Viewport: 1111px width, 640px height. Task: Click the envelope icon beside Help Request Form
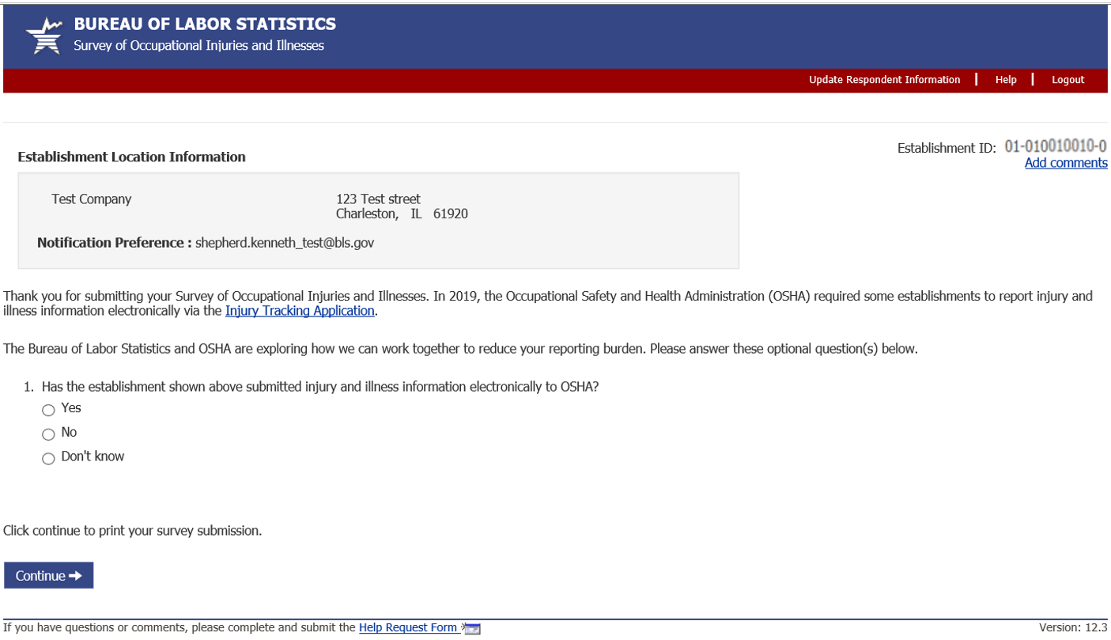472,629
